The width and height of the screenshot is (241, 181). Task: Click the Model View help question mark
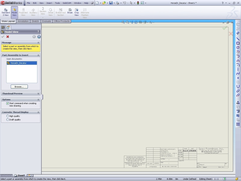pyautogui.click(x=38, y=32)
